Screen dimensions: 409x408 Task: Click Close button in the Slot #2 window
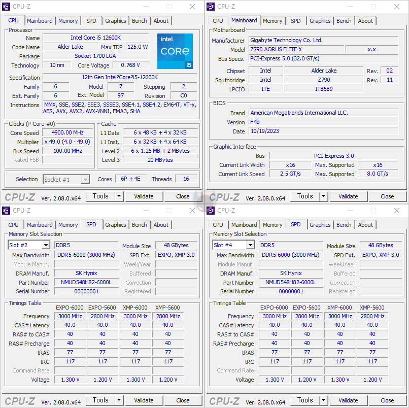click(183, 400)
